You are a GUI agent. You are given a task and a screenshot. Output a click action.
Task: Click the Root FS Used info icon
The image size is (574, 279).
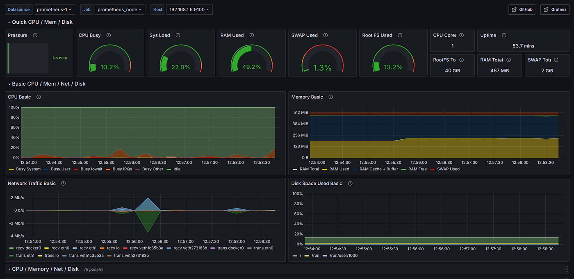(401, 35)
